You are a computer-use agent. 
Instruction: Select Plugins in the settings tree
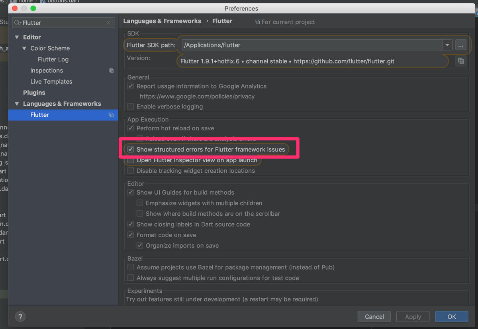(x=34, y=93)
